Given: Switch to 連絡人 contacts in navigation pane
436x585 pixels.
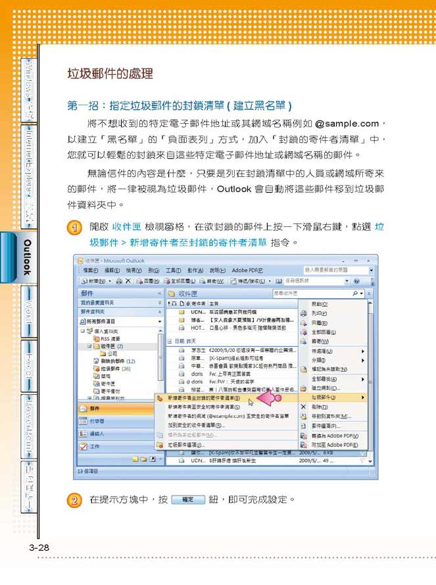Looking at the screenshot, I should (x=116, y=434).
